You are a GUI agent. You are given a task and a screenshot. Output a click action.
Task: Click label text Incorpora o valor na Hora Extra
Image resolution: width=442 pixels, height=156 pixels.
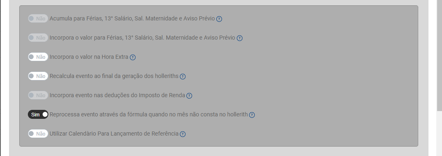click(89, 57)
